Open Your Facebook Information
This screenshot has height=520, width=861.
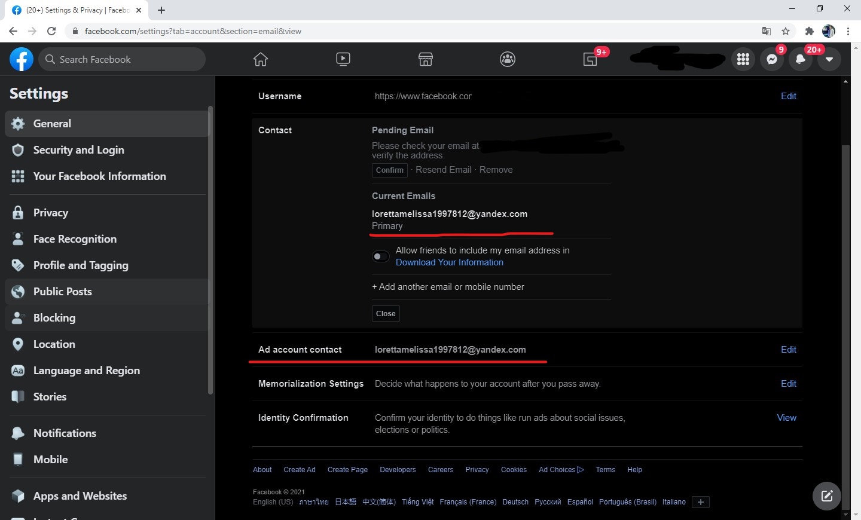(x=106, y=176)
